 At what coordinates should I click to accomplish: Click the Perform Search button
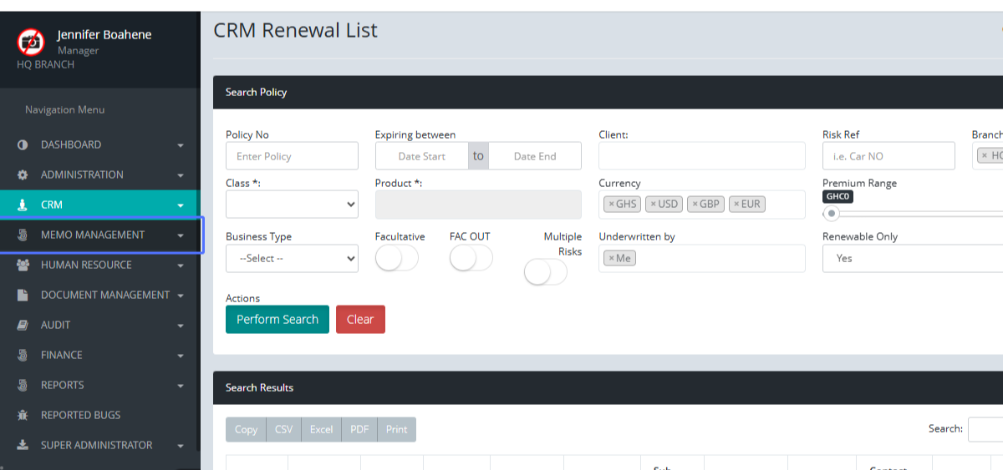(277, 320)
